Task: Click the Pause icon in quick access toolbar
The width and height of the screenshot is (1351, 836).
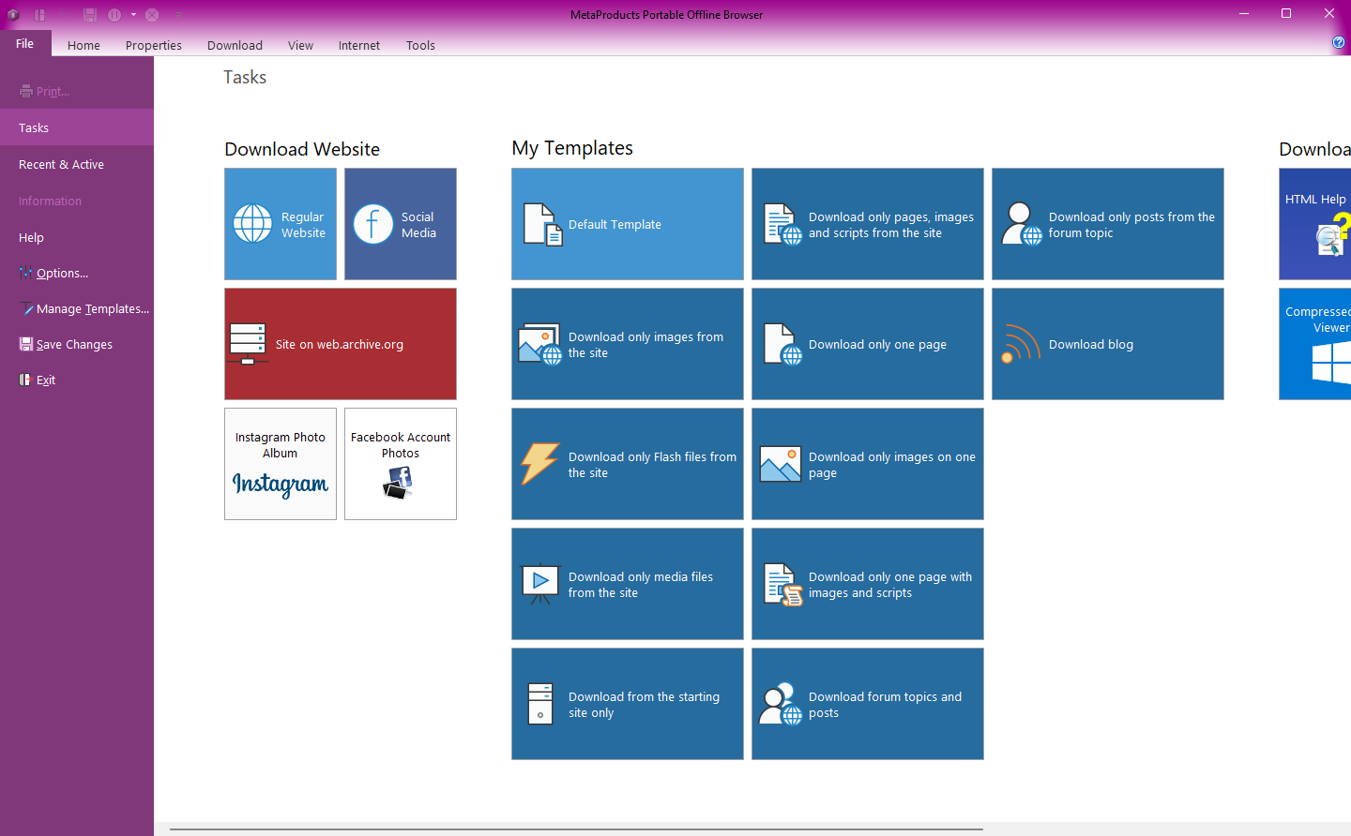Action: [114, 15]
